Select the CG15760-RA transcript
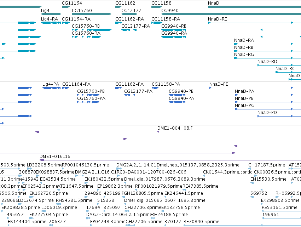Image resolution: width=301 pixels, height=227 pixels. (x=86, y=37)
